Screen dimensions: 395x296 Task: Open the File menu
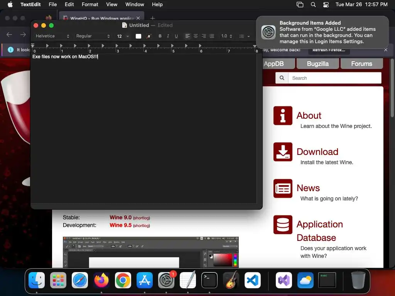pyautogui.click(x=52, y=4)
